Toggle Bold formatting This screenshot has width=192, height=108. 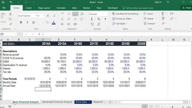(21, 22)
